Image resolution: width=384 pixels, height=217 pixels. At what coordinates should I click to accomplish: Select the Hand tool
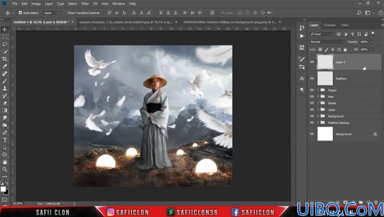click(5, 162)
